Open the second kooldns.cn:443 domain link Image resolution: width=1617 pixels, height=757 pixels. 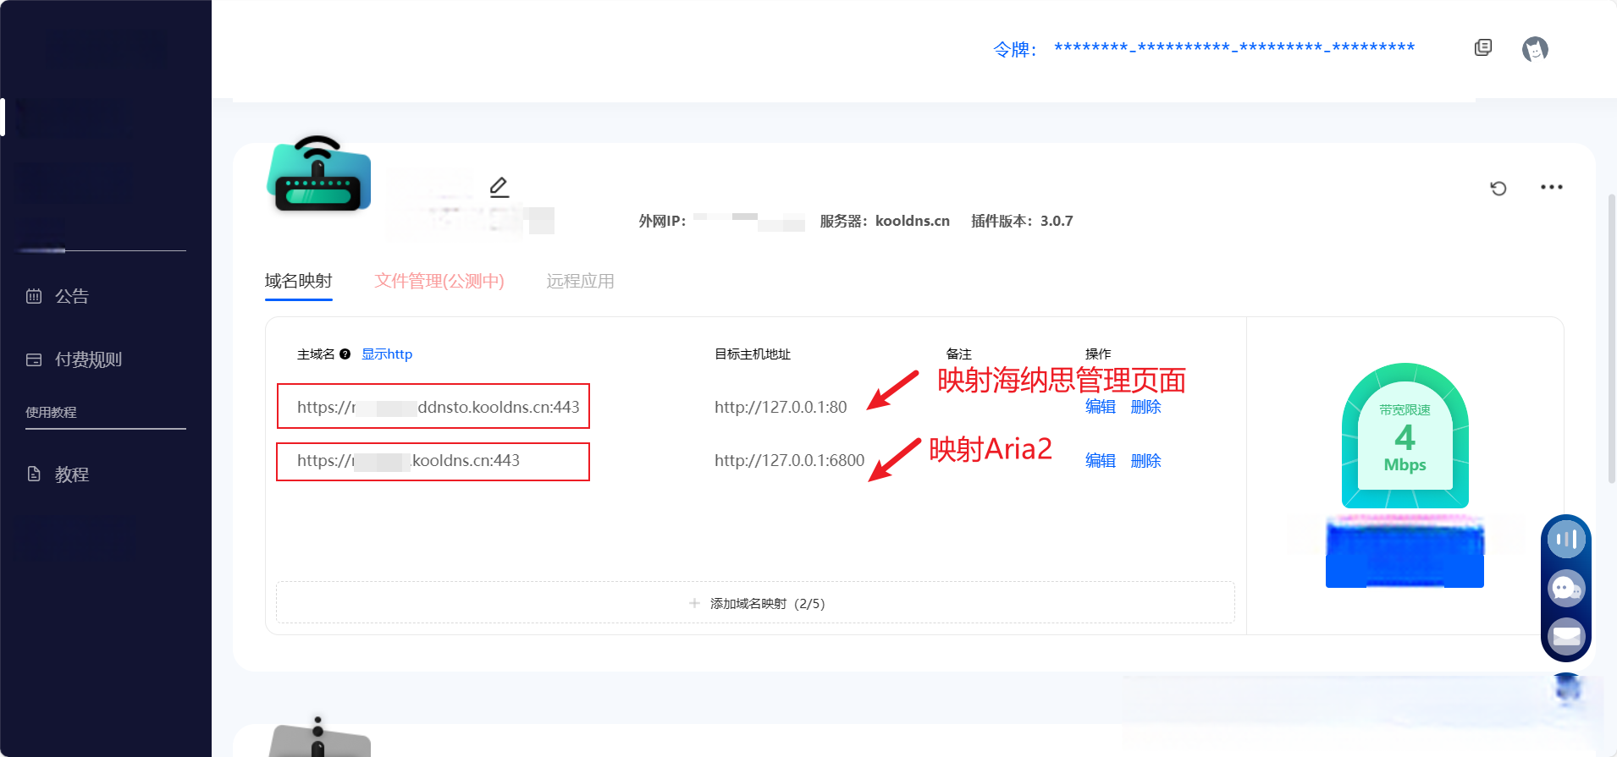click(408, 461)
